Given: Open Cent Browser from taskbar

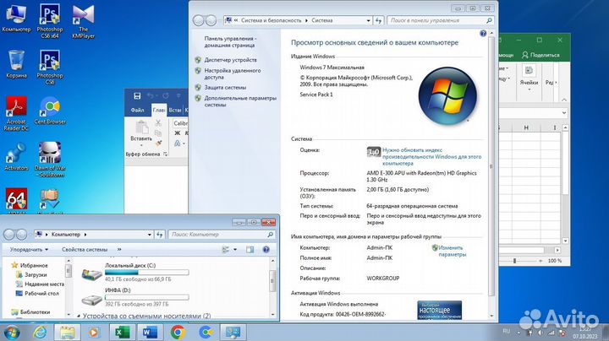Looking at the screenshot, I should pyautogui.click(x=206, y=333).
